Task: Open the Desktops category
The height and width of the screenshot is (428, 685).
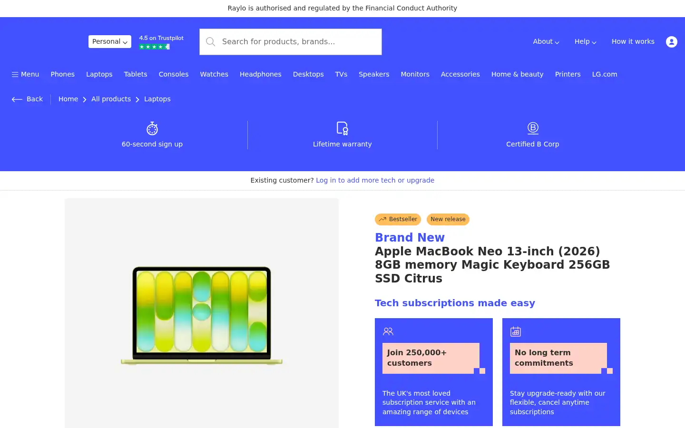Action: pyautogui.click(x=308, y=74)
